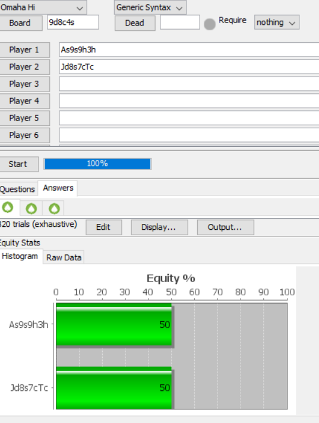Open the Output... options
Screen dimensions: 319x423
tap(225, 227)
